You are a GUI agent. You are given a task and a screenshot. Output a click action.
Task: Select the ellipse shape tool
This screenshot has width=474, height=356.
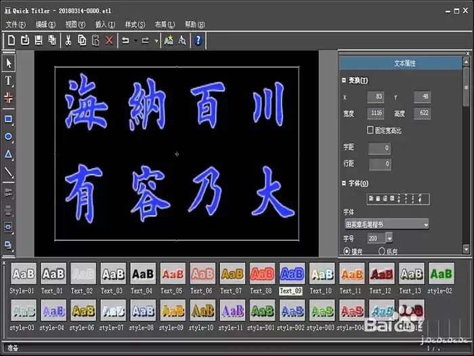pos(8,137)
